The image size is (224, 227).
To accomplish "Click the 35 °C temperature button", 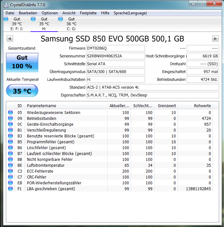I will [22, 91].
